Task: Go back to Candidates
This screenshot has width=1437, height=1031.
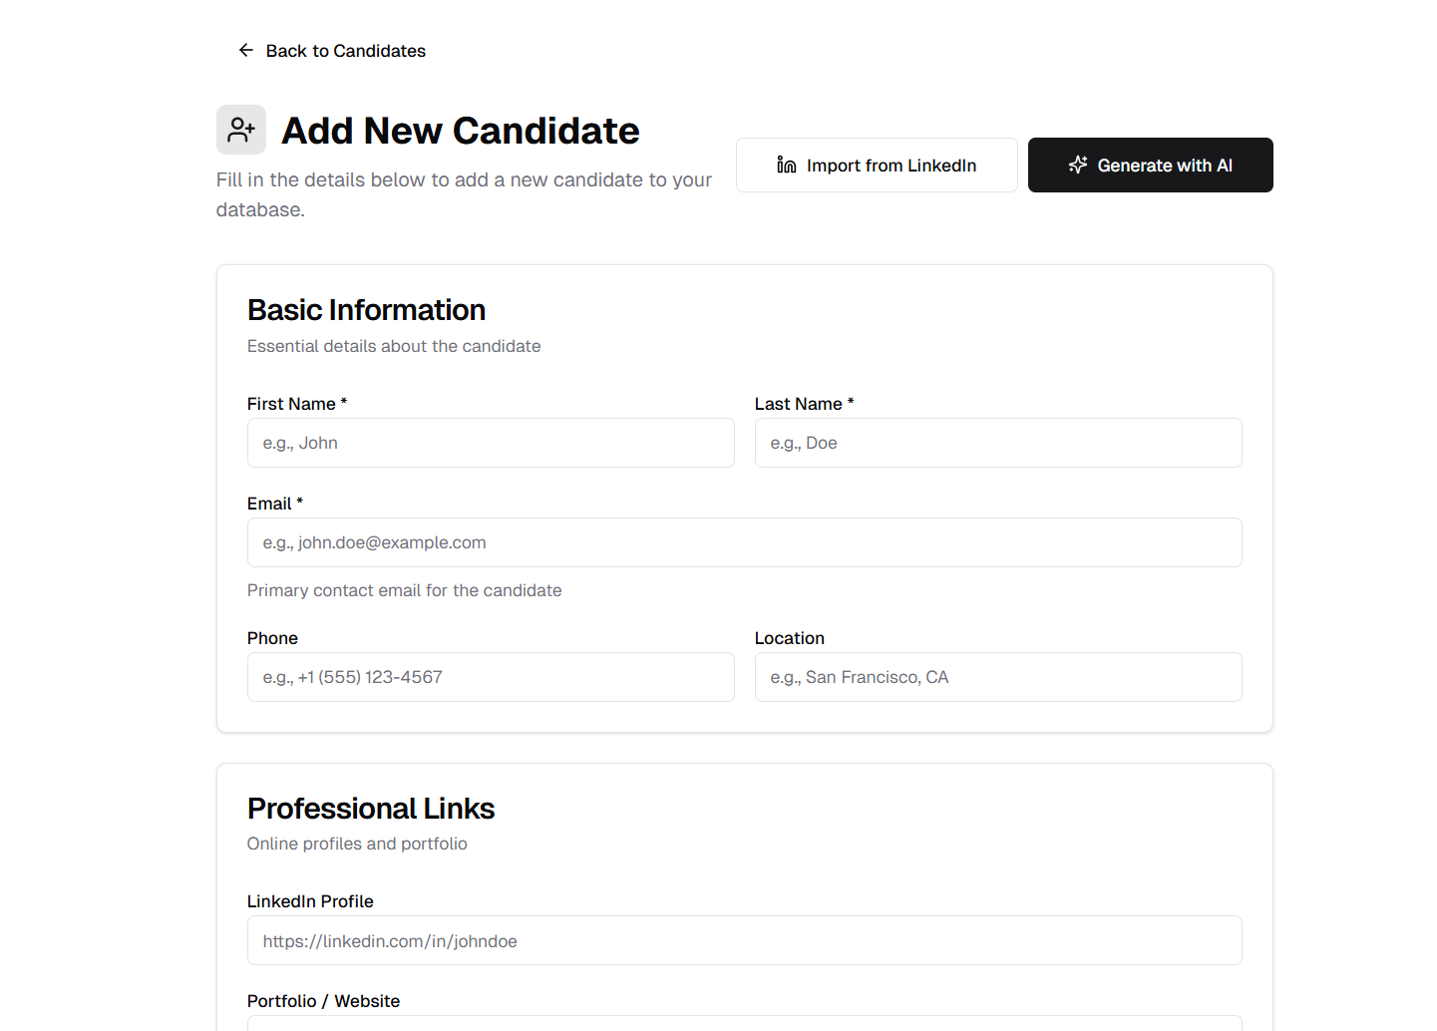Action: pyautogui.click(x=345, y=51)
